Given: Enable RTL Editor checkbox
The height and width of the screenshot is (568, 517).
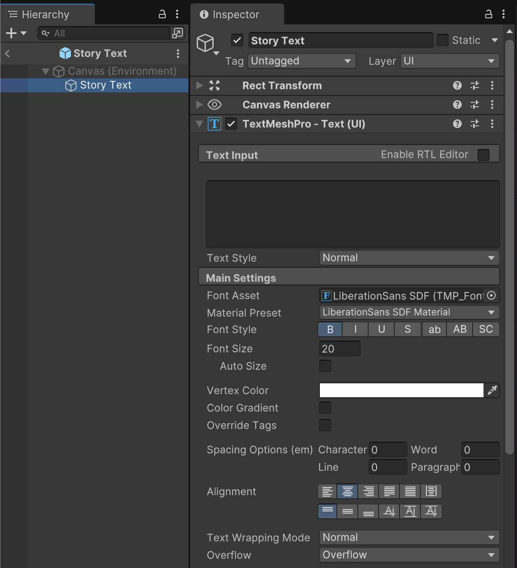Looking at the screenshot, I should pos(483,155).
